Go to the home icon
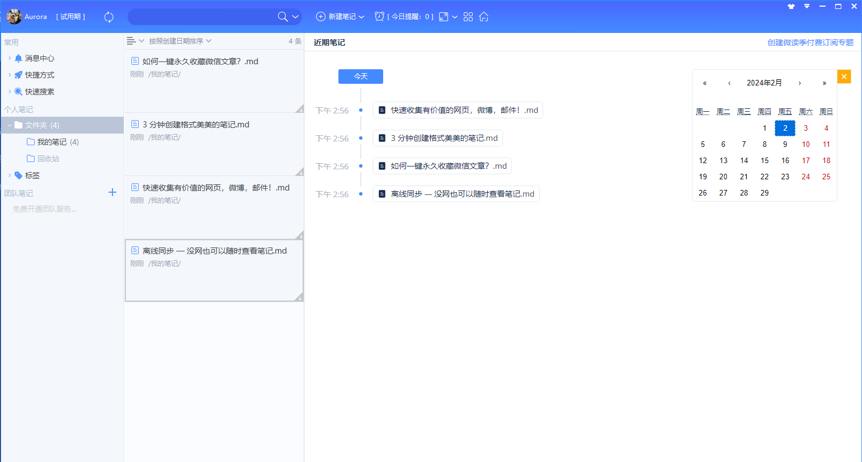The image size is (862, 462). click(484, 17)
